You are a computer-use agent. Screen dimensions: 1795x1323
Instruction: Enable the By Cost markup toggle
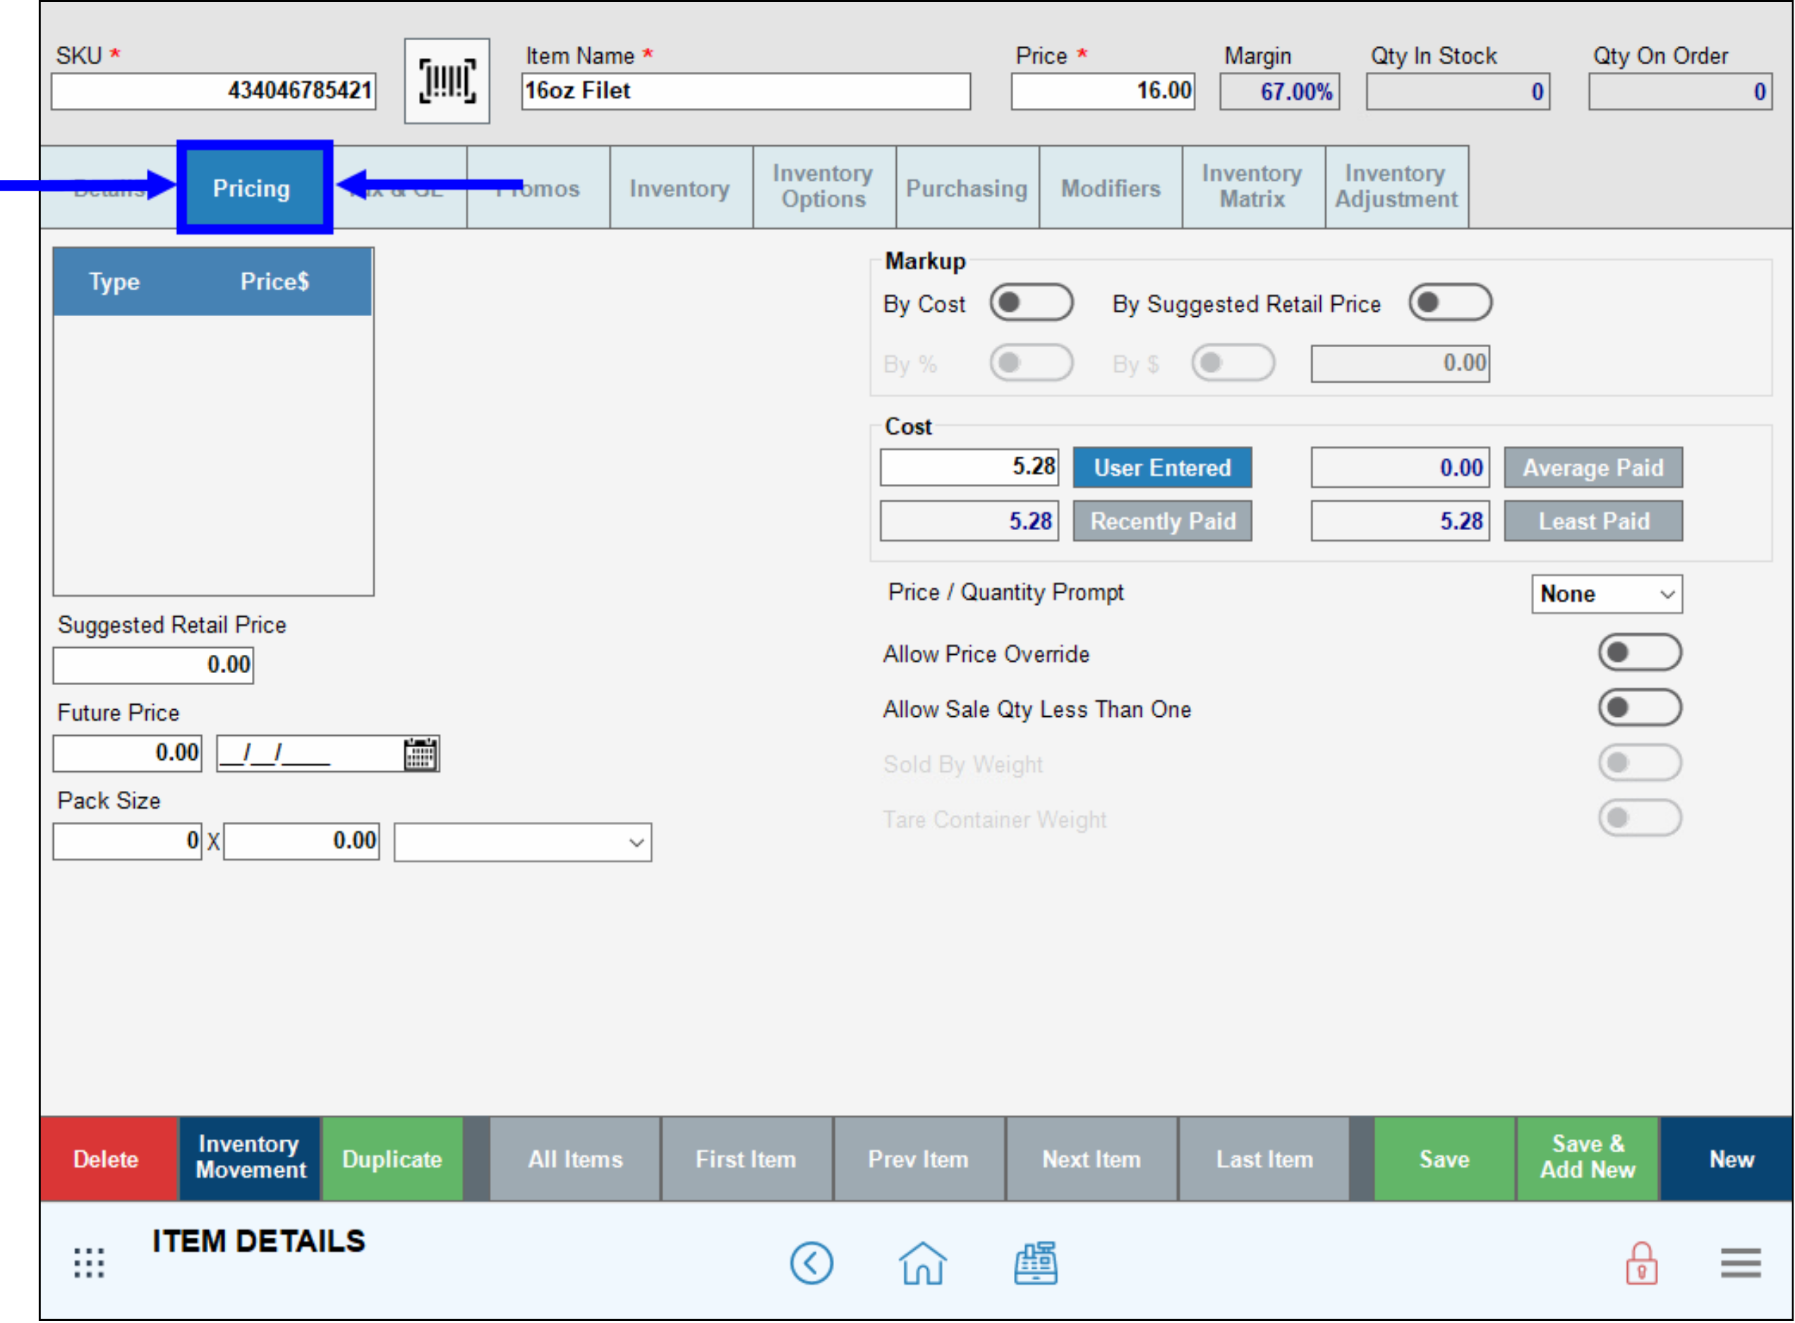pyautogui.click(x=1032, y=302)
